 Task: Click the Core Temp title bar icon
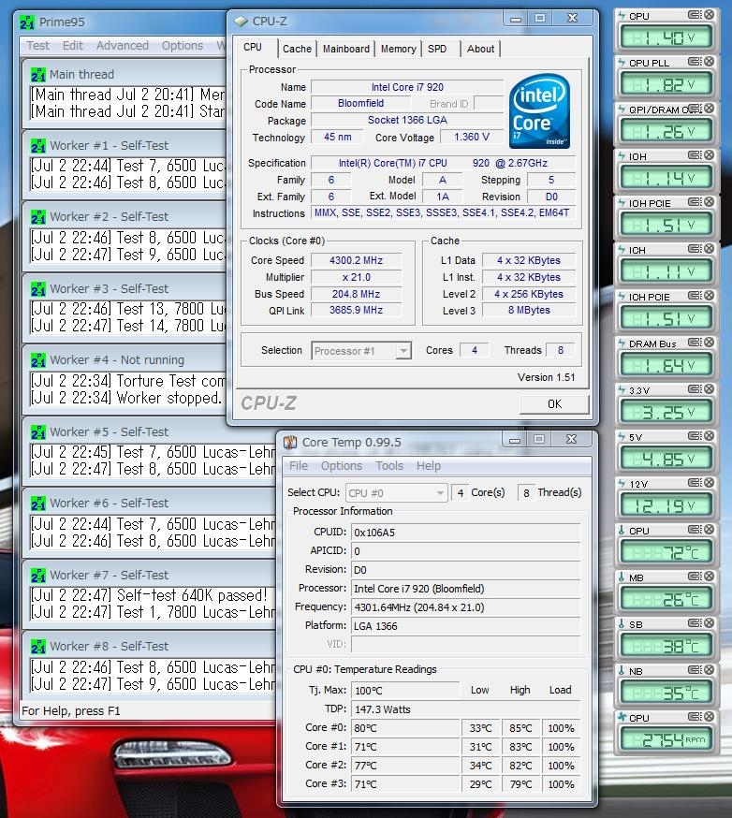click(290, 443)
